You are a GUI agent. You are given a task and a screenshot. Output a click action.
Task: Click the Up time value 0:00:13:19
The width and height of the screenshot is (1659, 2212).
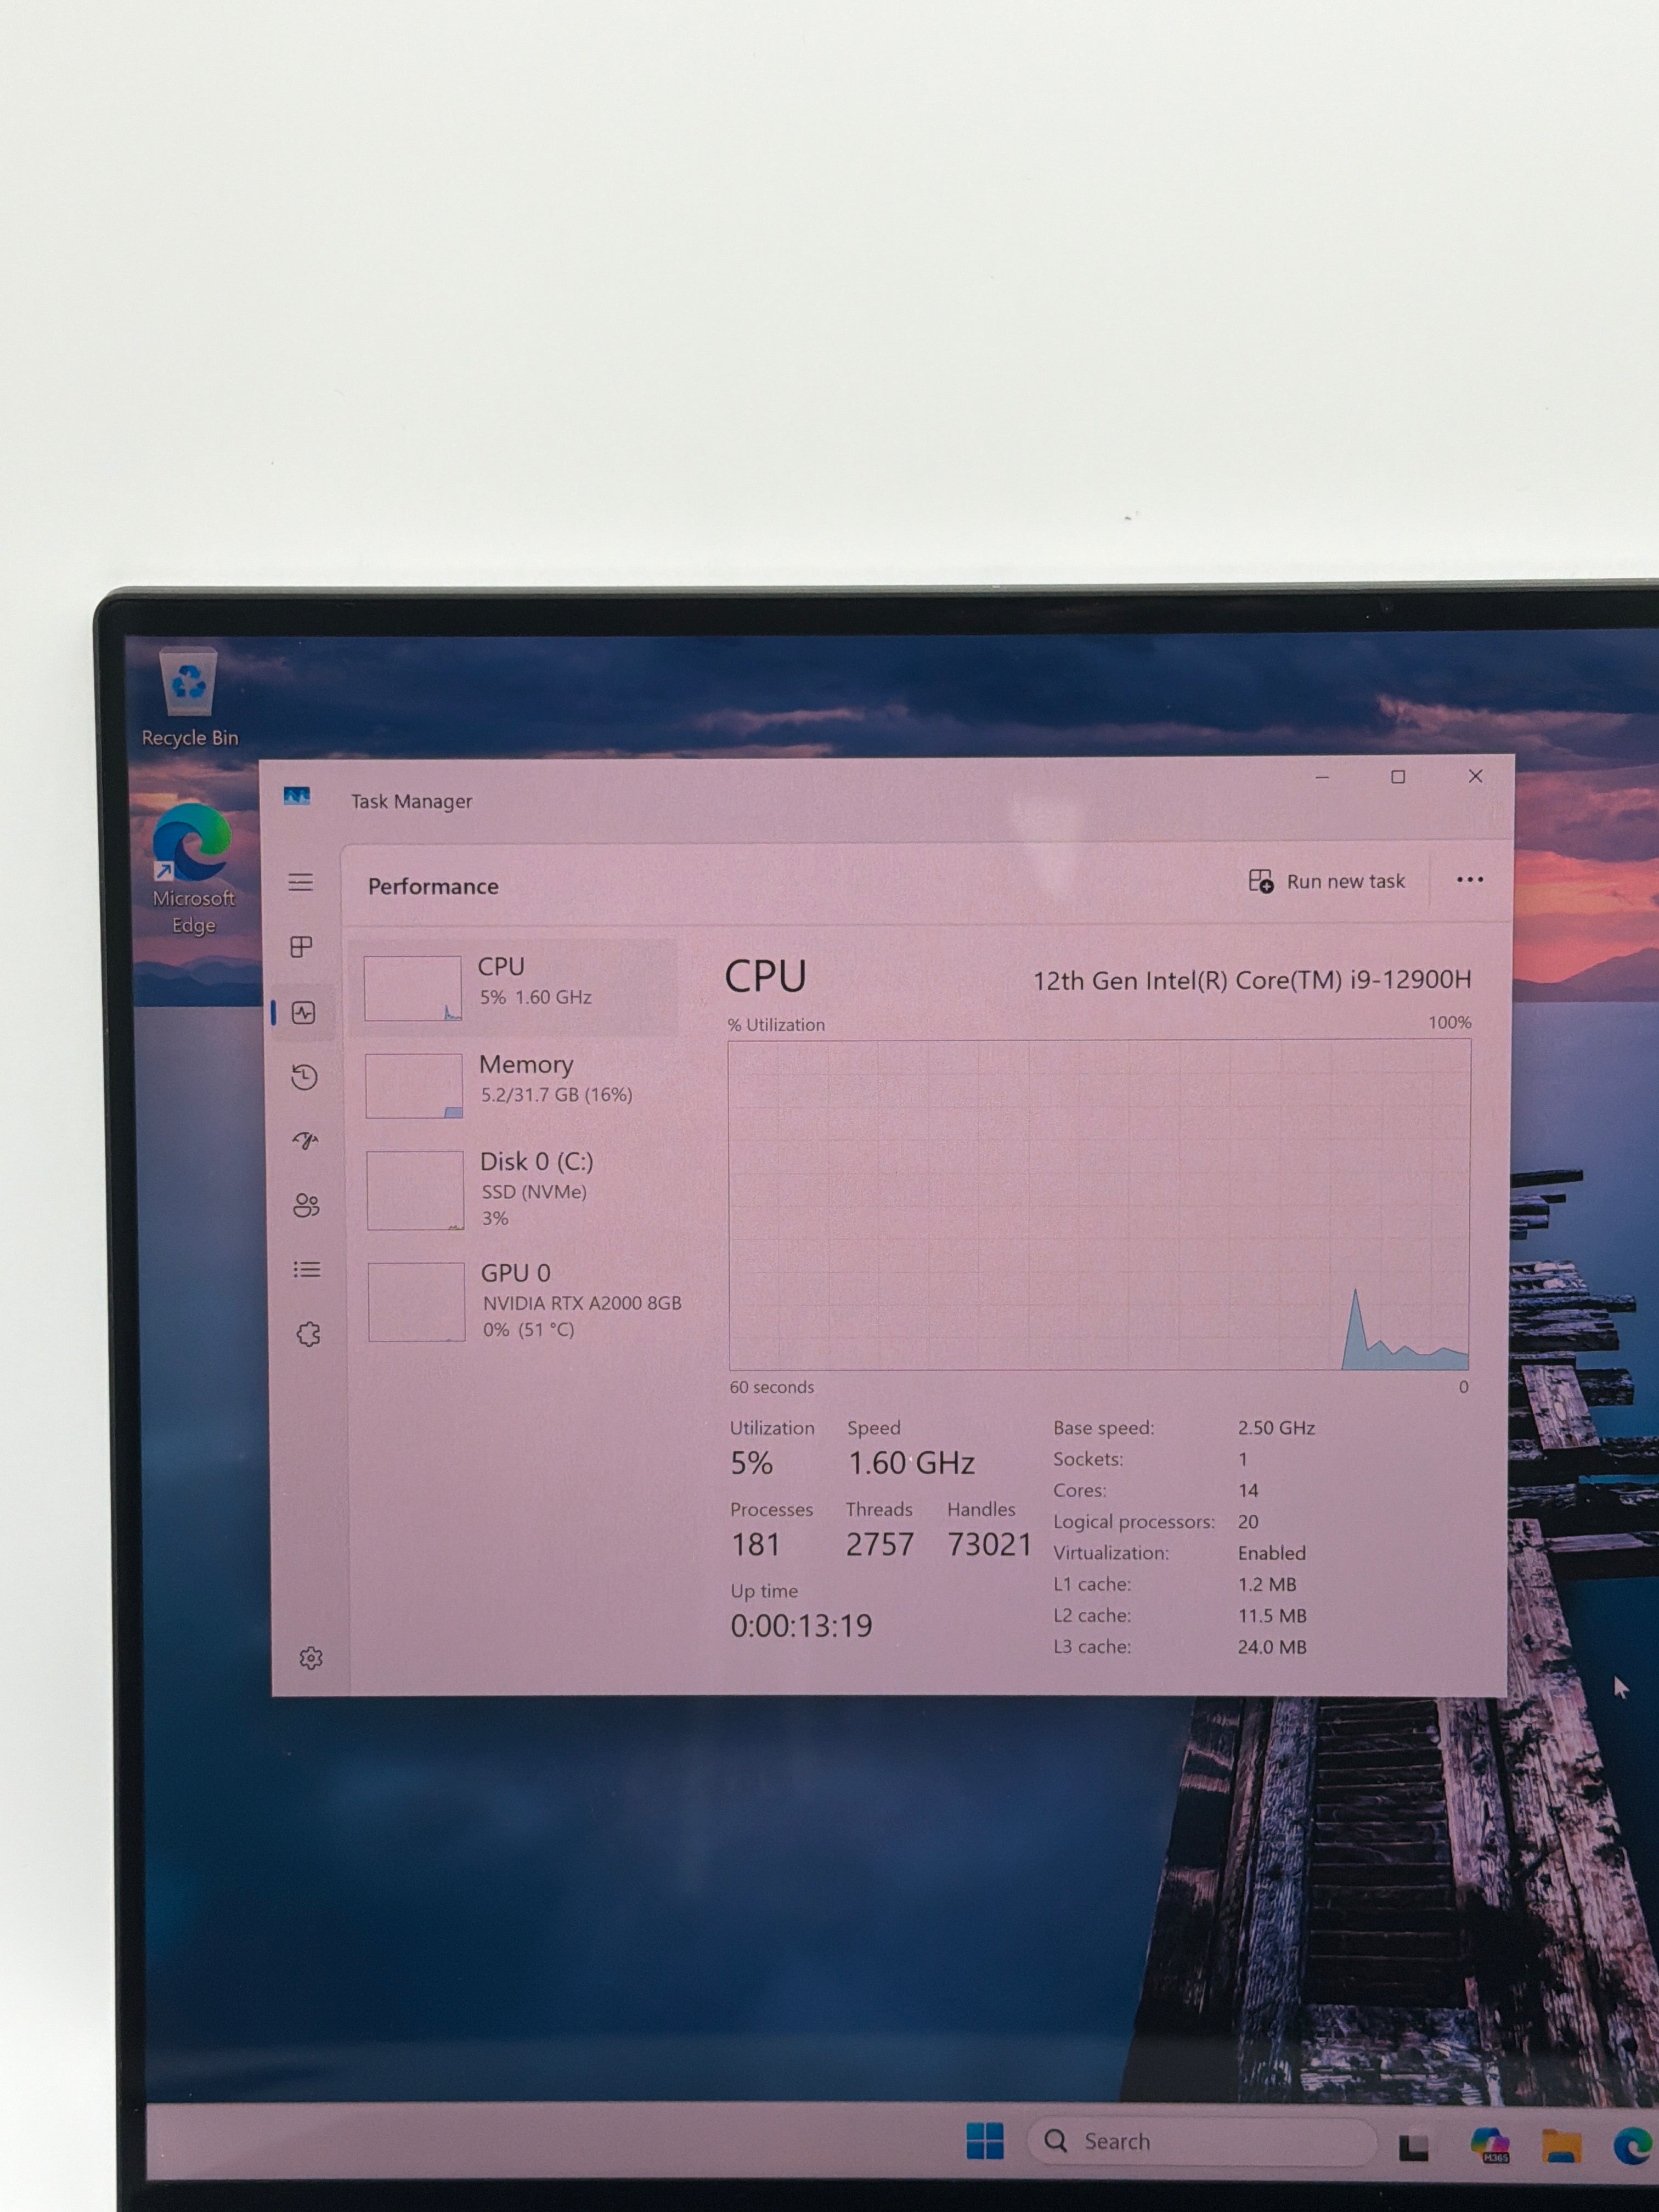[x=801, y=1626]
